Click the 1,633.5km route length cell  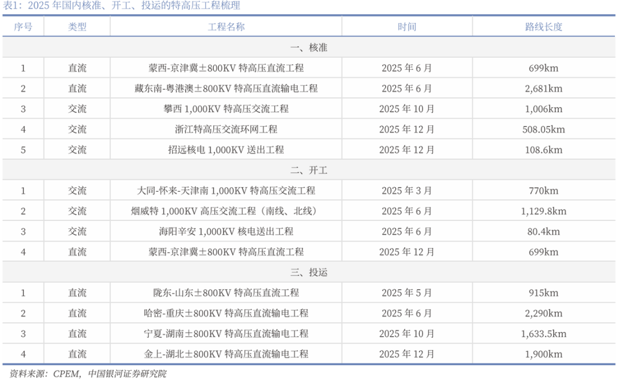(543, 334)
